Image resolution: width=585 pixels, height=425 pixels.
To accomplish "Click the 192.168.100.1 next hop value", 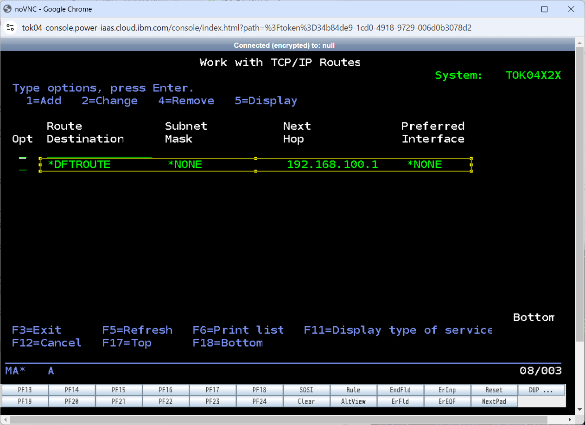I will [332, 165].
